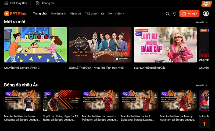Click title Giao Lộ Thời Gian - Nhạc Trữ Tình

coord(96,68)
